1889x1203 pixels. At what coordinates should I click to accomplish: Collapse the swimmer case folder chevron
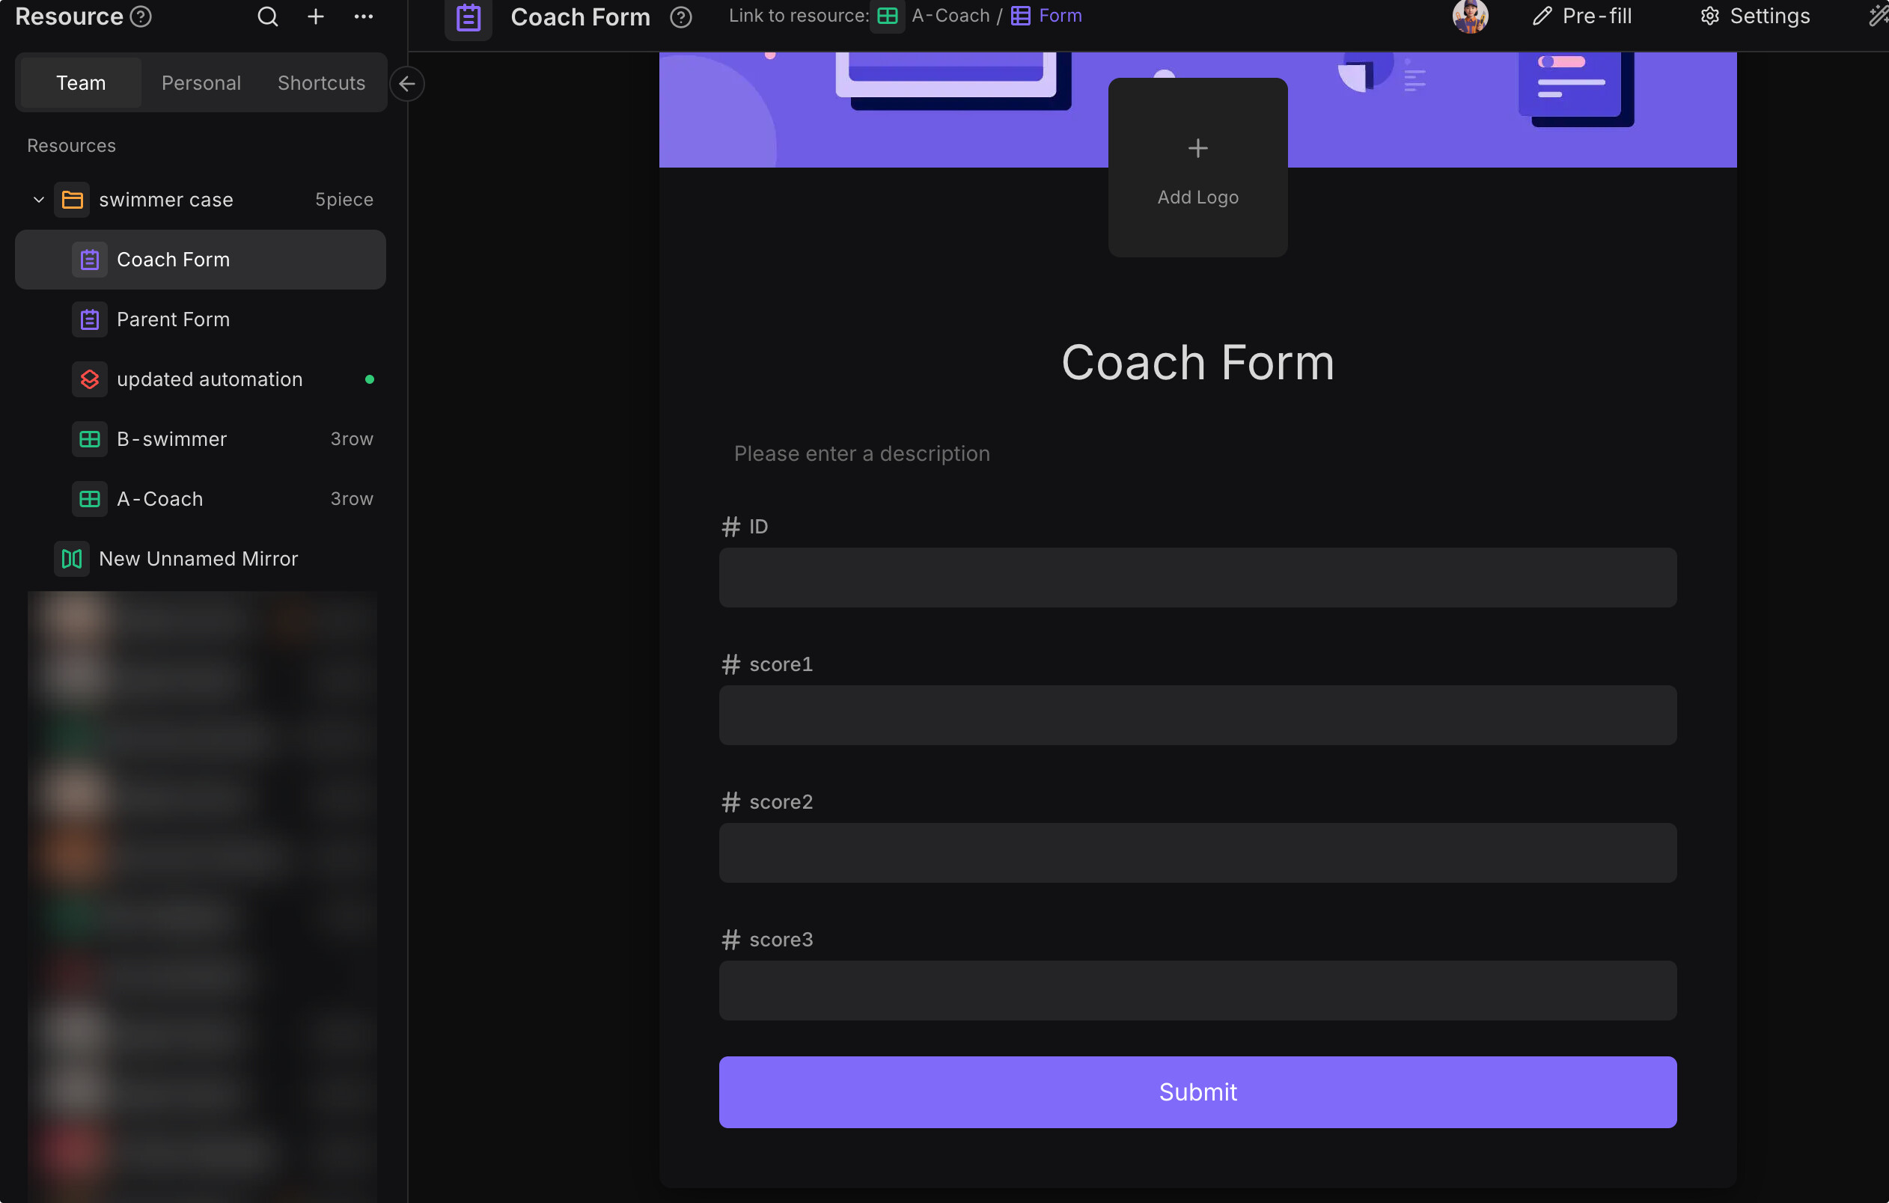[x=38, y=200]
